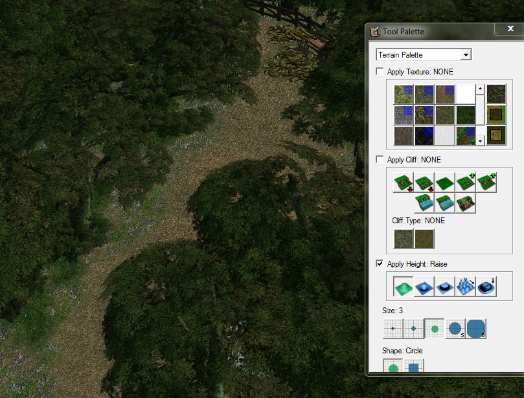Viewport: 524px width, 398px height.
Task: Select the Smooth height tool with down arrow
Action: [x=486, y=287]
